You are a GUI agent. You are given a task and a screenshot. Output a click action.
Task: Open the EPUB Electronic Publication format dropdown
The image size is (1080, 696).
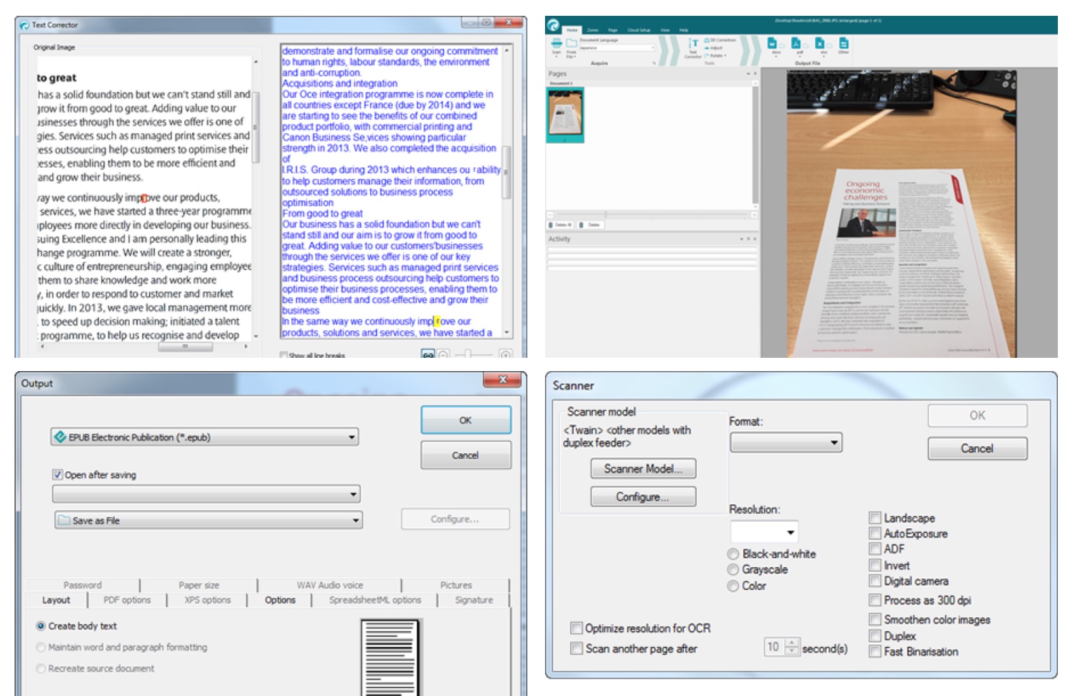coord(351,437)
